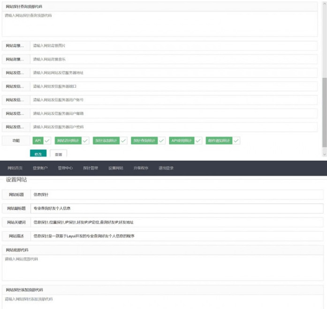Click the green 修改 submit button
Viewport: 327px width, 309px height.
(38, 154)
